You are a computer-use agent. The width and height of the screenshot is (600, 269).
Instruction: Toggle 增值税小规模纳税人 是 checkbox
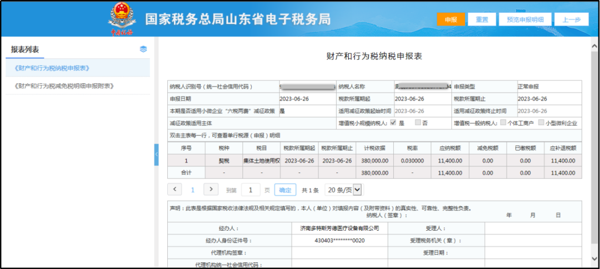pos(393,123)
